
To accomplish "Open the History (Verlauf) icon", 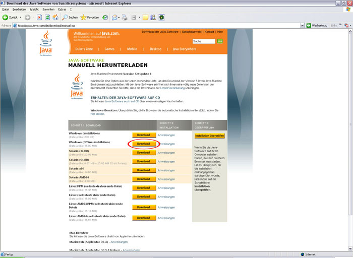I will (105, 17).
